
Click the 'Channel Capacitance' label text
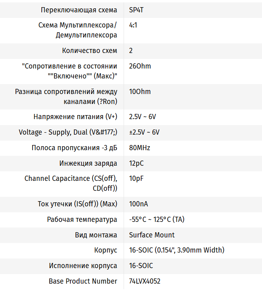pos(71,178)
